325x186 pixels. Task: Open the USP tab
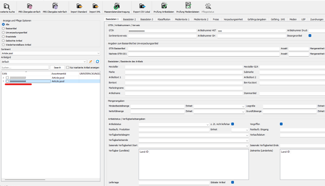303,19
